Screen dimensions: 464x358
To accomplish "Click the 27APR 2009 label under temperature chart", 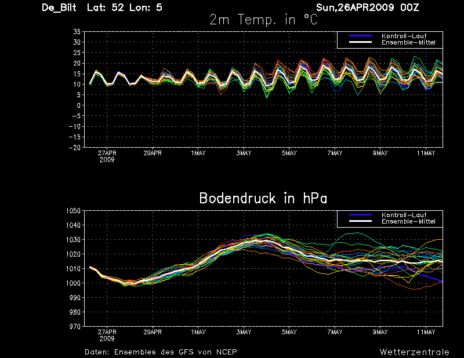I will tap(107, 156).
